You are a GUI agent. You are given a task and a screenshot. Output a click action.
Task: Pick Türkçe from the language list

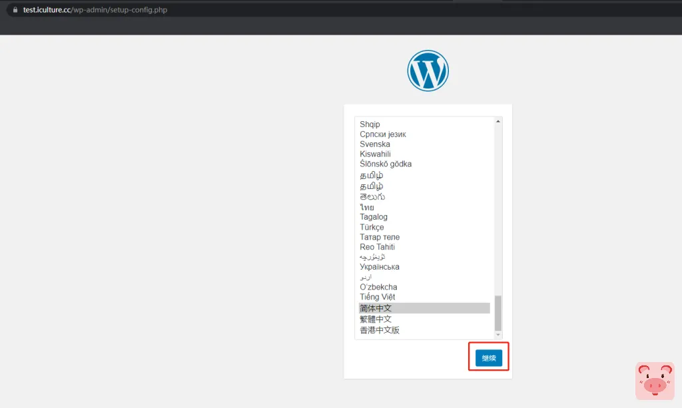424,227
